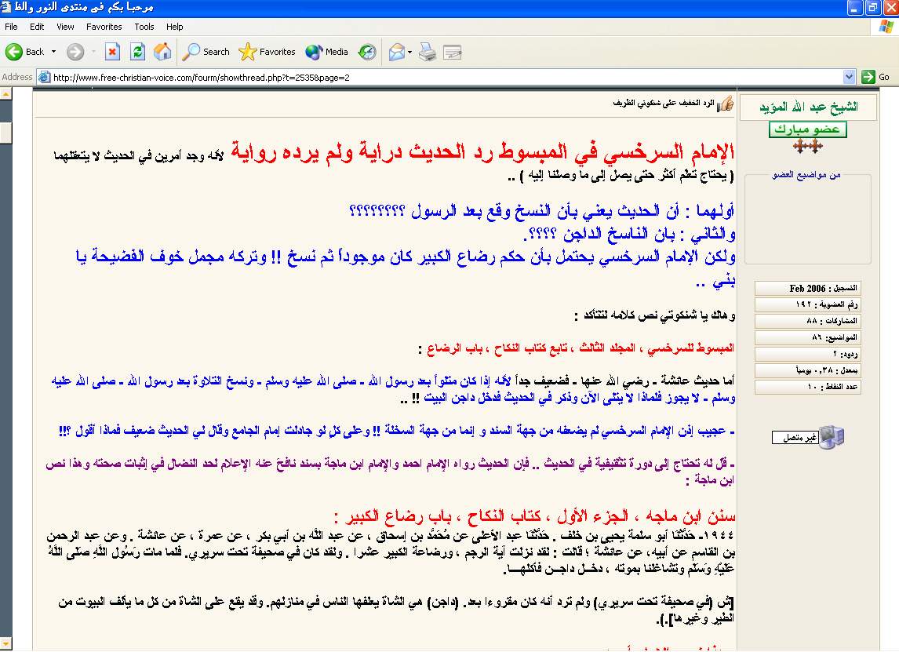The height and width of the screenshot is (652, 899).
Task: Click the Forward navigation arrow
Action: [75, 52]
